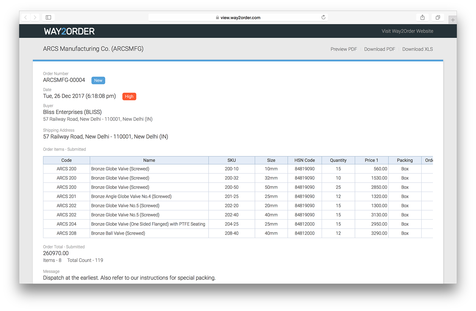This screenshot has width=476, height=311.
Task: Select SKU cell 202-40
Action: click(x=231, y=215)
